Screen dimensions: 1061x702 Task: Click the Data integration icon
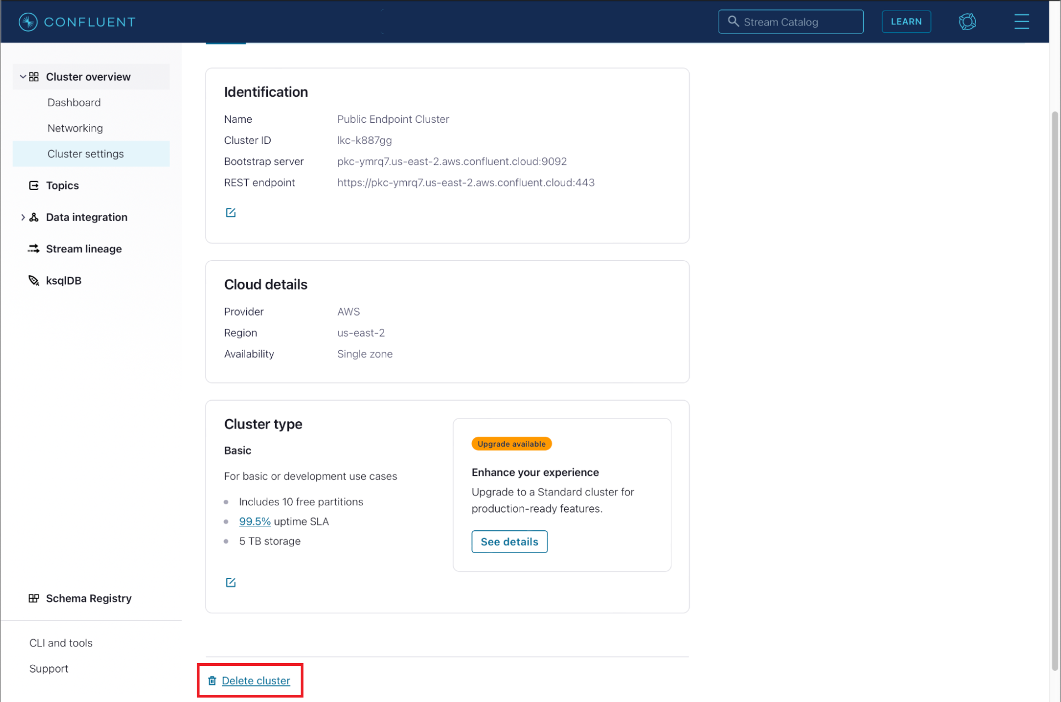(x=34, y=217)
